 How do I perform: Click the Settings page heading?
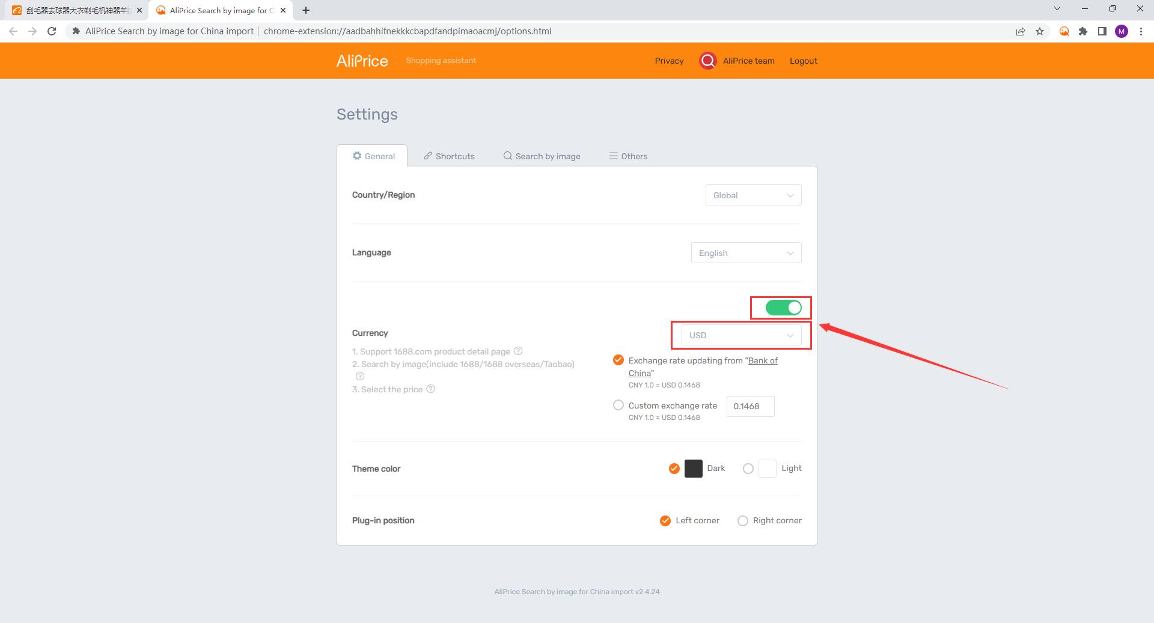coord(367,114)
